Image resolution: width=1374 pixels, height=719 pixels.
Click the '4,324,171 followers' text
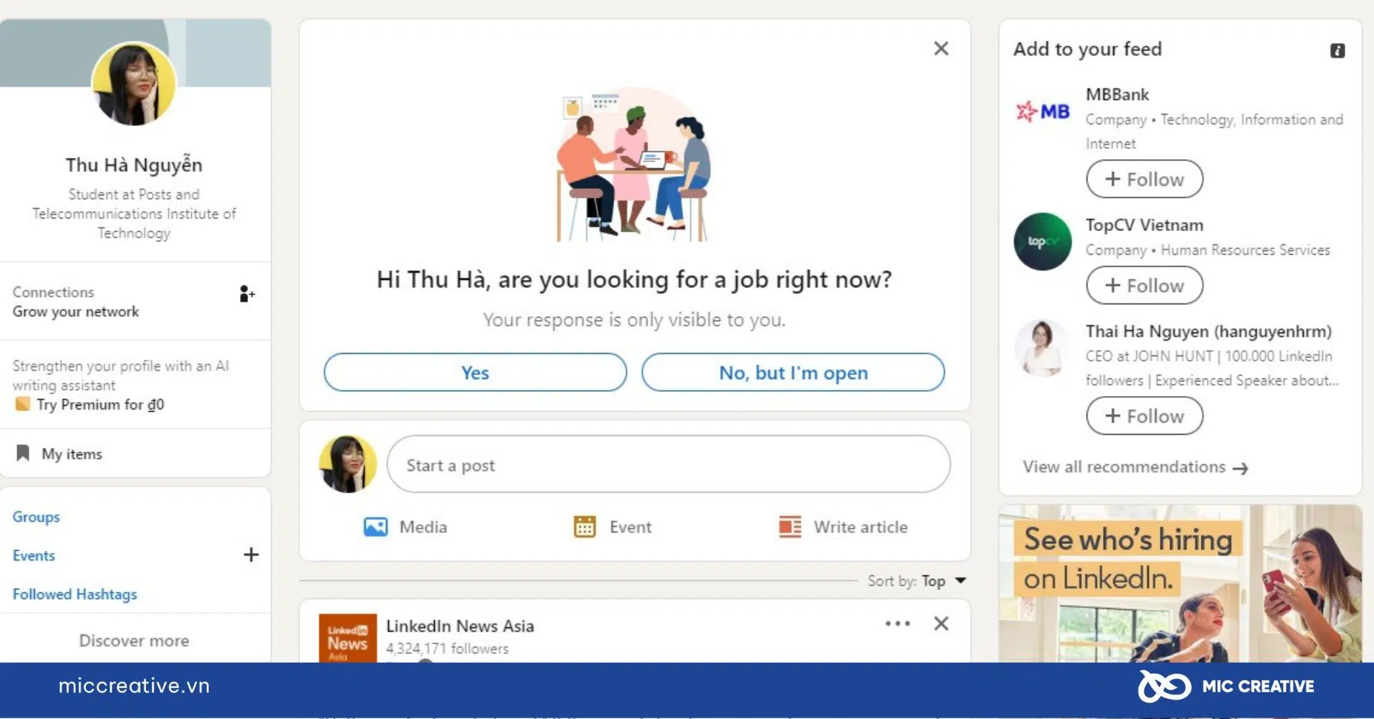[447, 649]
